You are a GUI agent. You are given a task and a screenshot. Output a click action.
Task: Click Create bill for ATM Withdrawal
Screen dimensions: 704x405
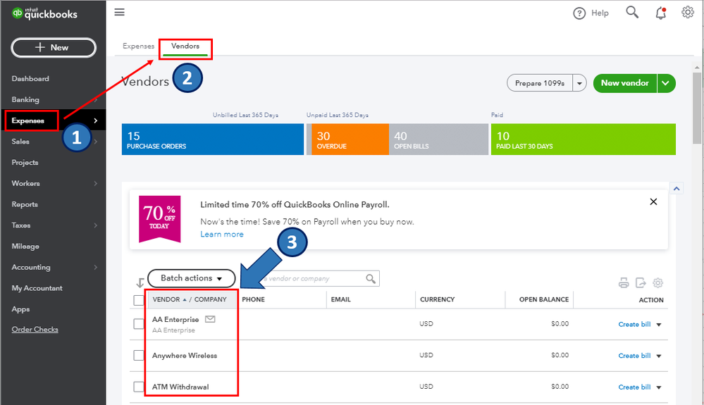click(634, 387)
